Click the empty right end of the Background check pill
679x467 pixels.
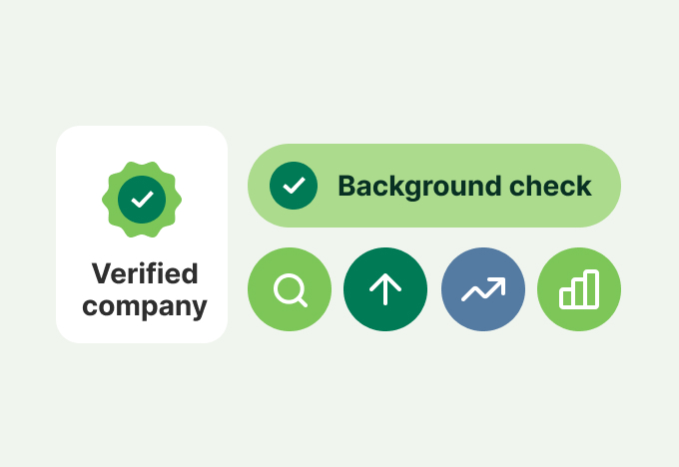point(605,187)
